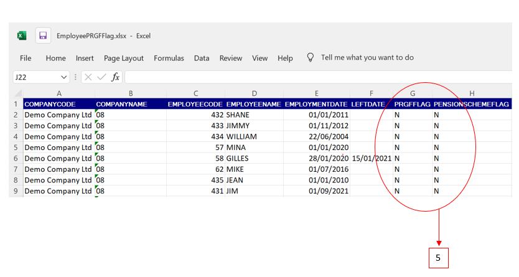Click the Select All corner triangle
The height and width of the screenshot is (277, 519).
click(x=16, y=93)
